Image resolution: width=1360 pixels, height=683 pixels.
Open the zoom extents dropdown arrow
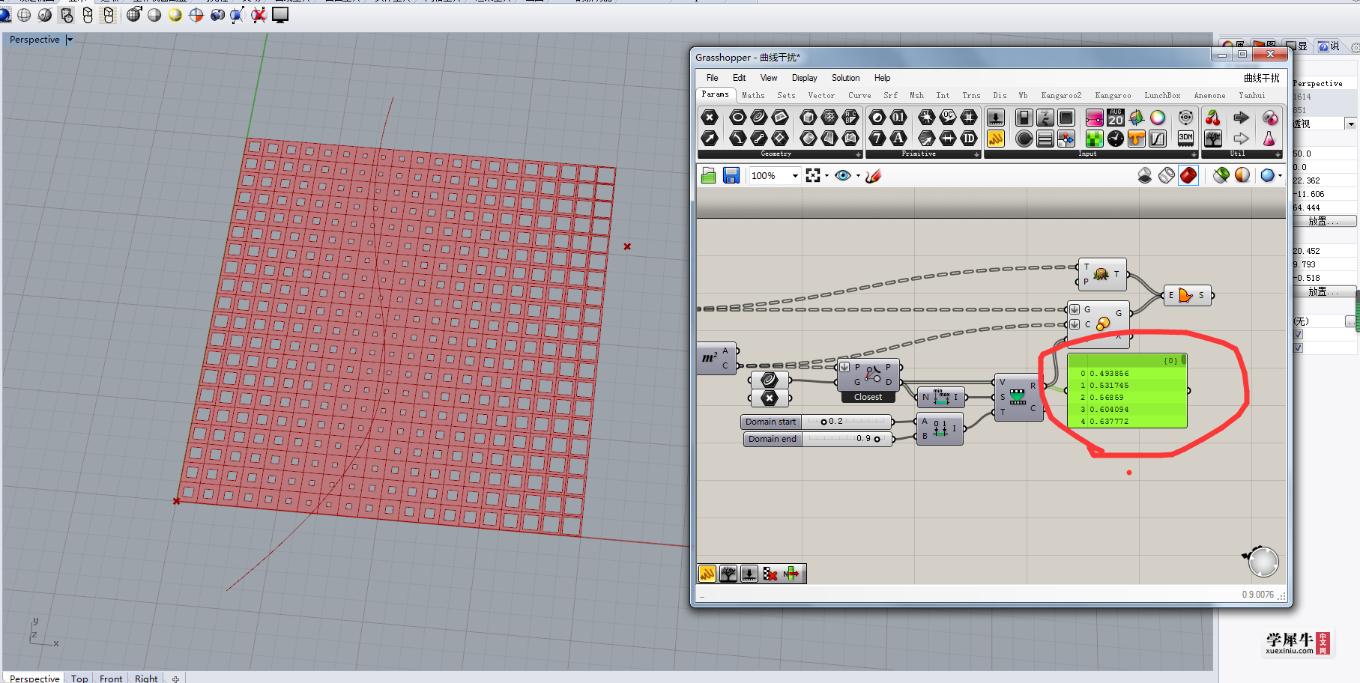(x=826, y=176)
